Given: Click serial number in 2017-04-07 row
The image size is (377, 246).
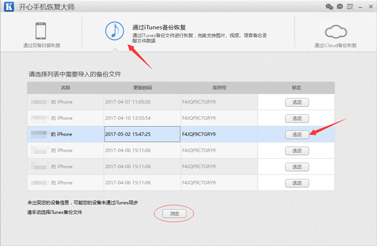Looking at the screenshot, I should click(199, 102).
